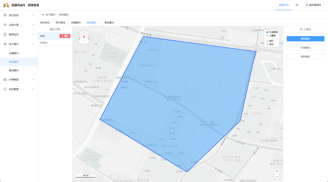Click the toolbox icon beside 工具栏

coord(301,29)
